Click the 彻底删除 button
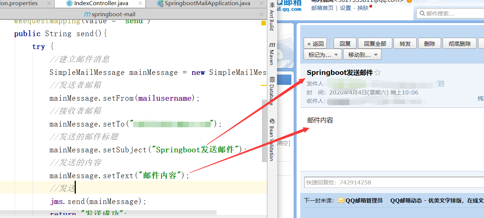484x218 pixels. point(459,43)
